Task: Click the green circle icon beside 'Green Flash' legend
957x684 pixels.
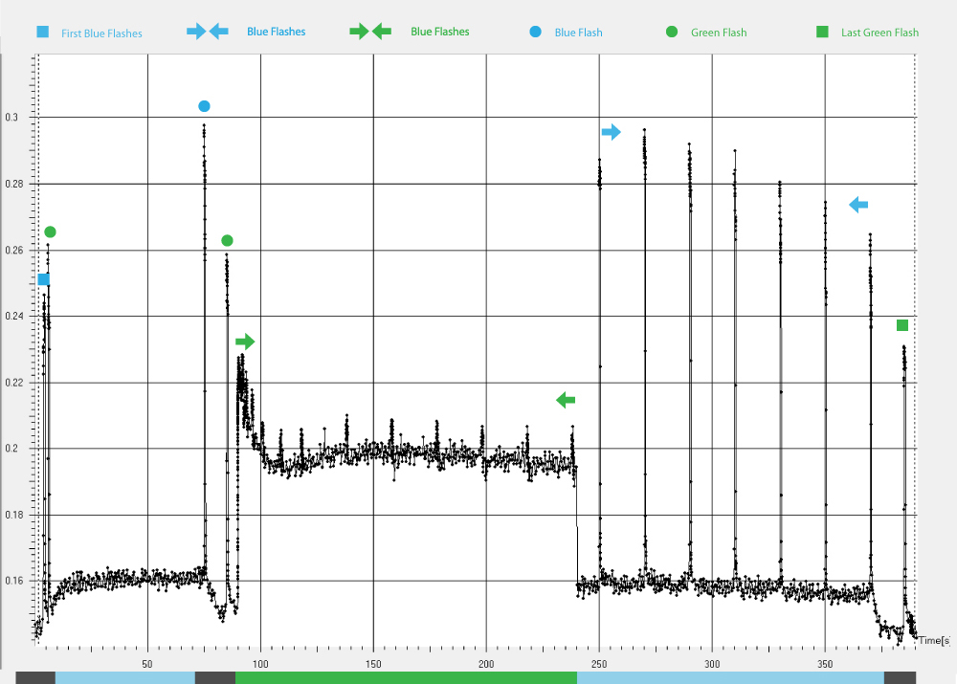Action: click(x=672, y=33)
